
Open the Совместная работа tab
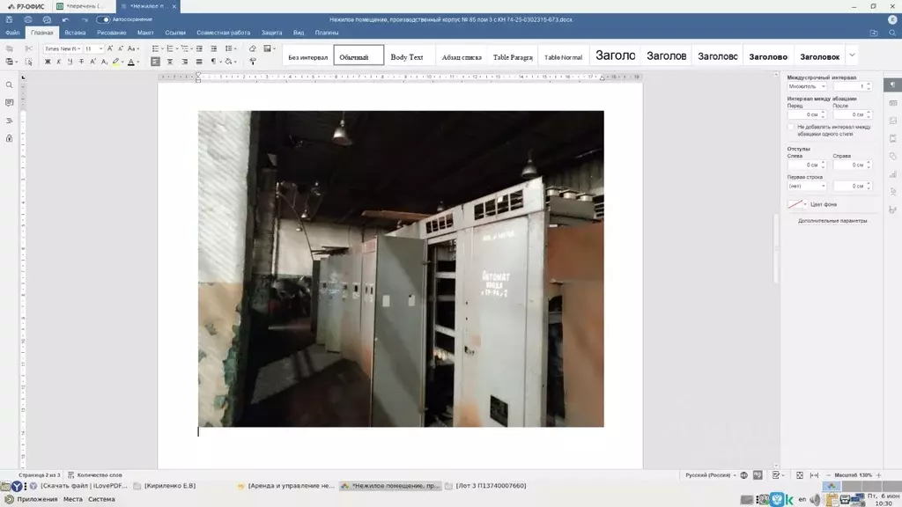click(x=223, y=33)
